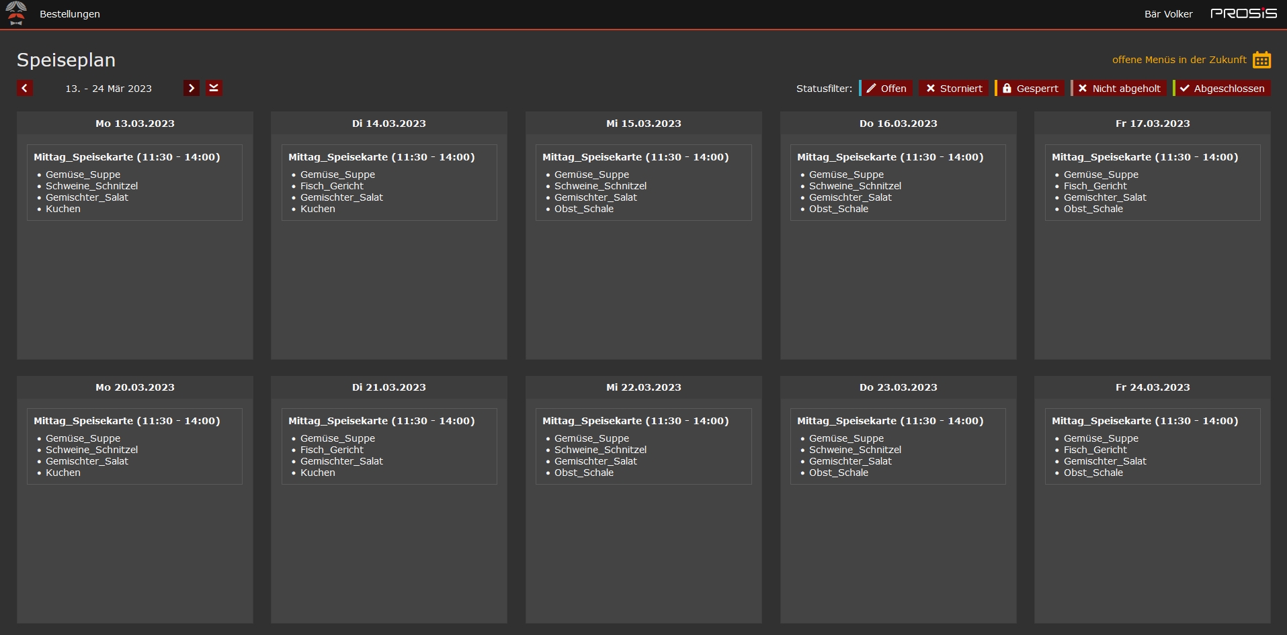
Task: Click Kuchen in the Mo 13.03.2023 menu
Action: point(63,209)
